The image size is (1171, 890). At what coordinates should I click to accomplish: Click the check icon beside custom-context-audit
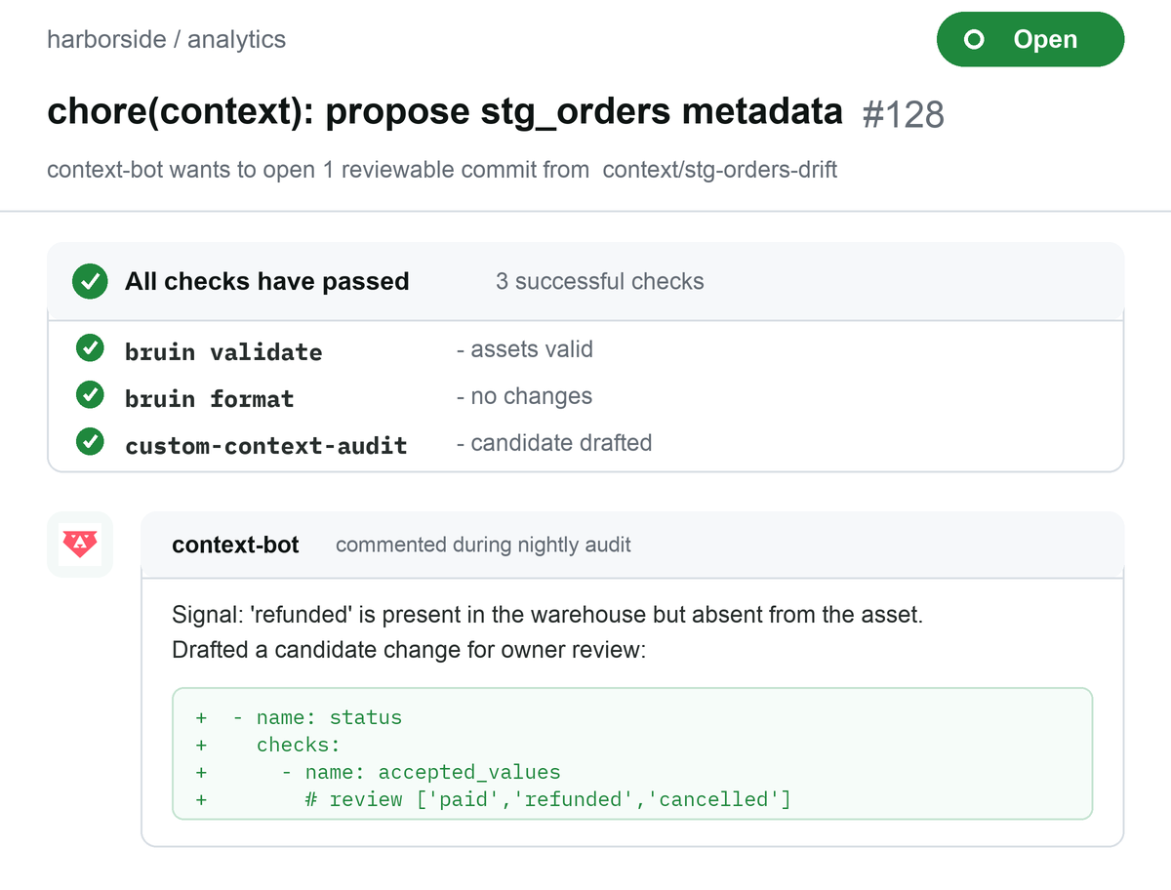coord(90,443)
